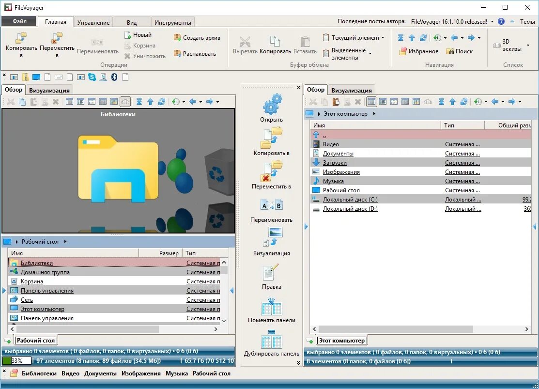
Task: Switch to the Инструменты ribbon tab
Action: tap(172, 22)
